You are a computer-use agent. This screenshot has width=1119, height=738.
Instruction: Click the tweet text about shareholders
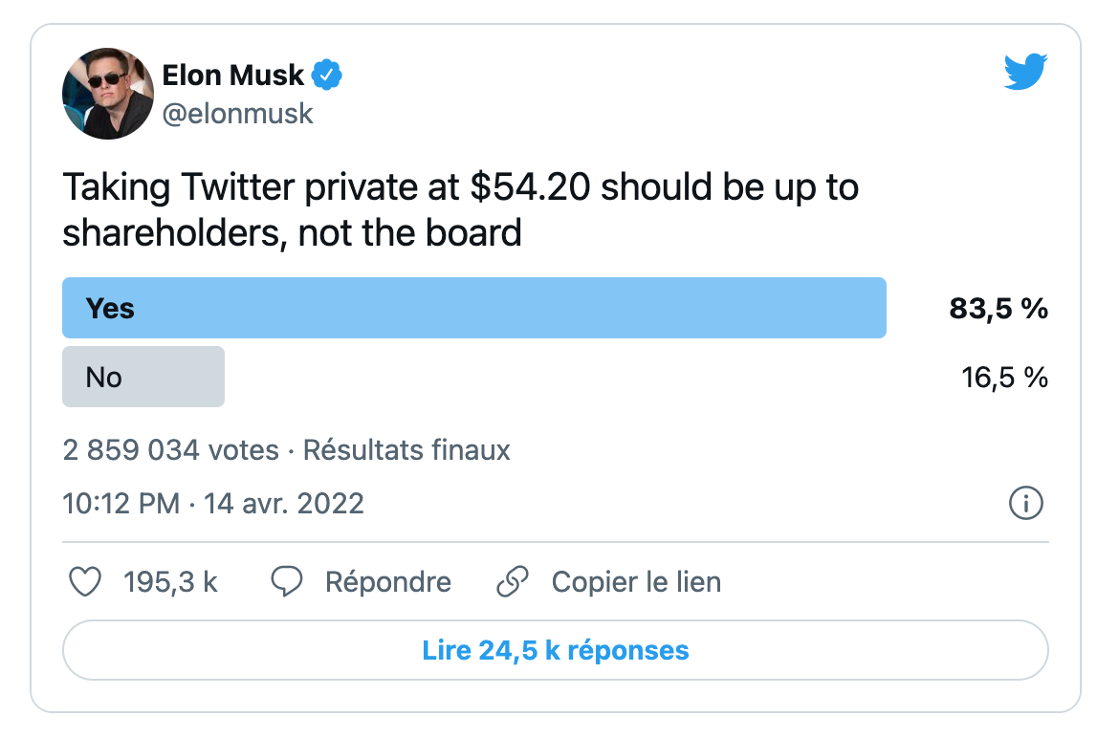coord(460,209)
